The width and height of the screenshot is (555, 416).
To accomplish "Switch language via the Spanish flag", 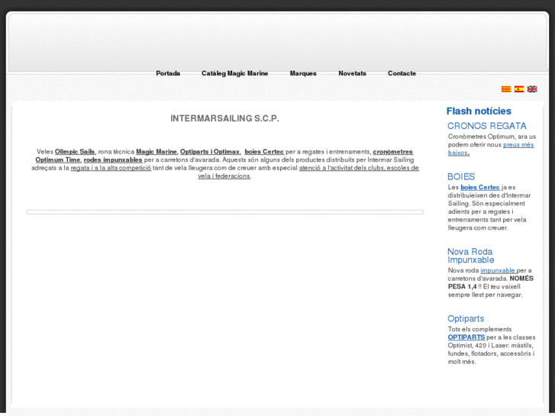I will pyautogui.click(x=519, y=89).
